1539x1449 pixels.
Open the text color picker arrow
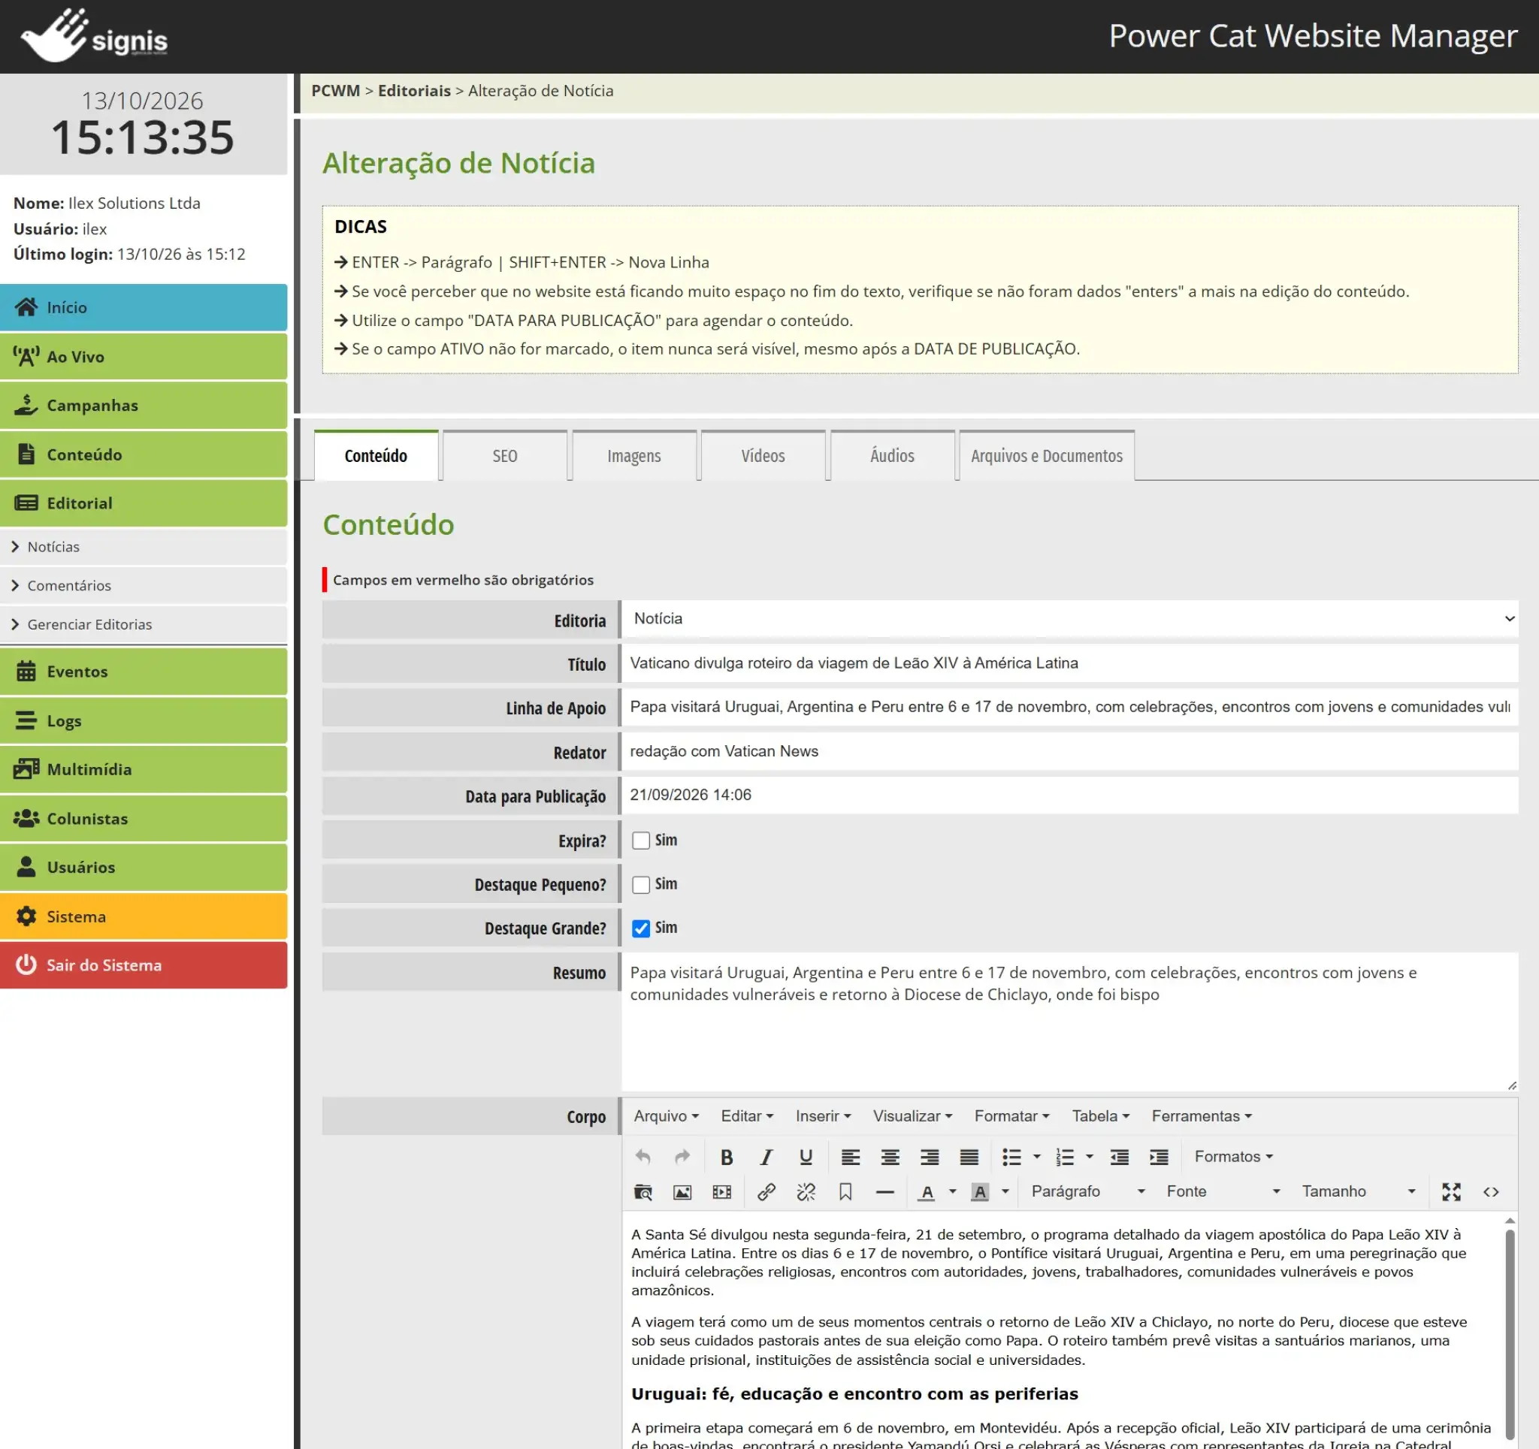click(952, 1192)
